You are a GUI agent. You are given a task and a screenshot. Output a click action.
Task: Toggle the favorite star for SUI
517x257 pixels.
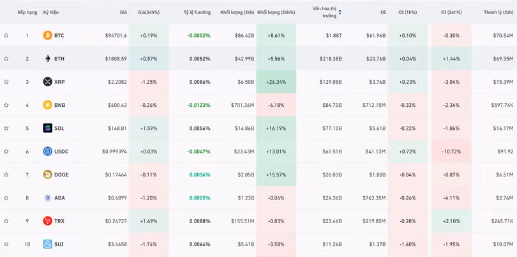click(x=6, y=244)
